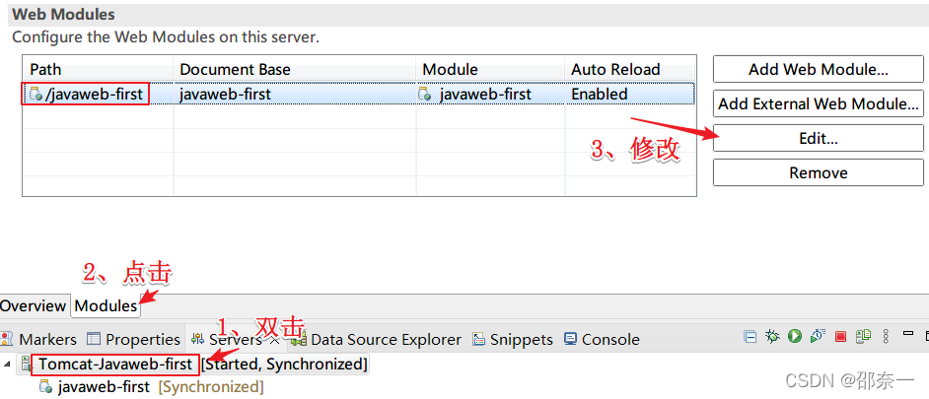This screenshot has height=399, width=929.
Task: Click the icon beside /javaweb-first path
Action: click(36, 95)
